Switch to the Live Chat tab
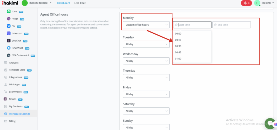This screenshot has width=277, height=130. (80, 3)
